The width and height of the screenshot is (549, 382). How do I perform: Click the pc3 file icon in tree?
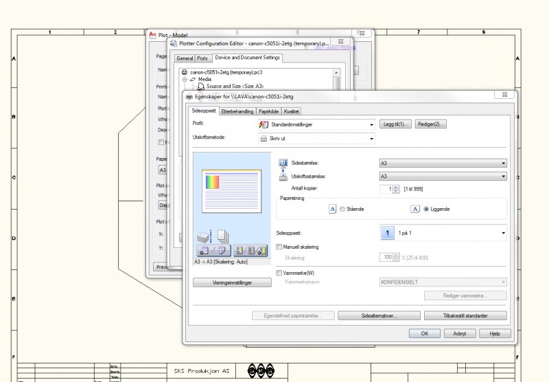(185, 72)
